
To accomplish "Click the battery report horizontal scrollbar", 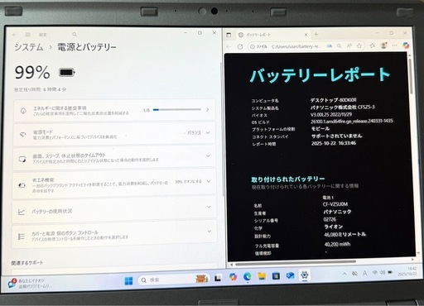I will click(296, 263).
